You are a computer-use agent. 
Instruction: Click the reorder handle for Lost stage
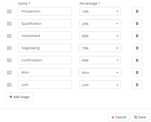[x=9, y=85]
